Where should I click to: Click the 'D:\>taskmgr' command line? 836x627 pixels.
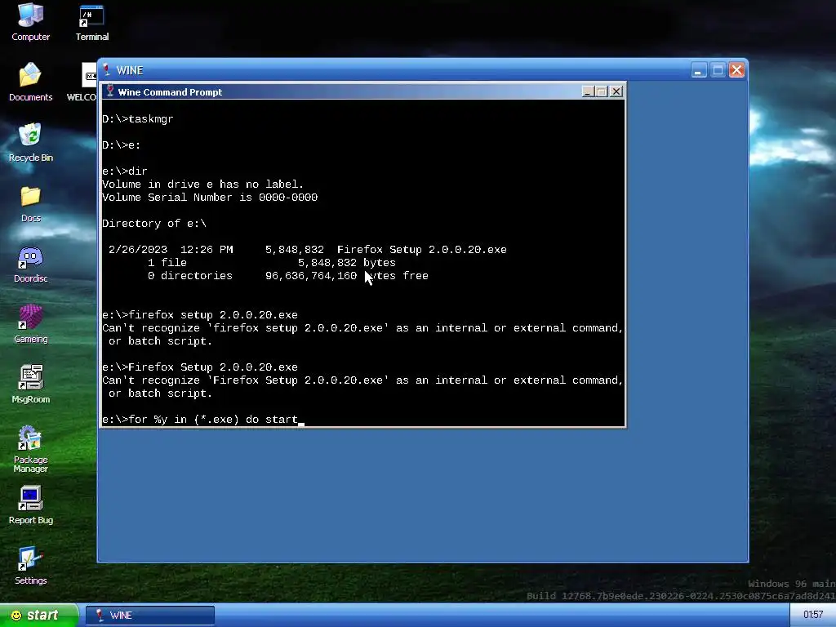137,119
